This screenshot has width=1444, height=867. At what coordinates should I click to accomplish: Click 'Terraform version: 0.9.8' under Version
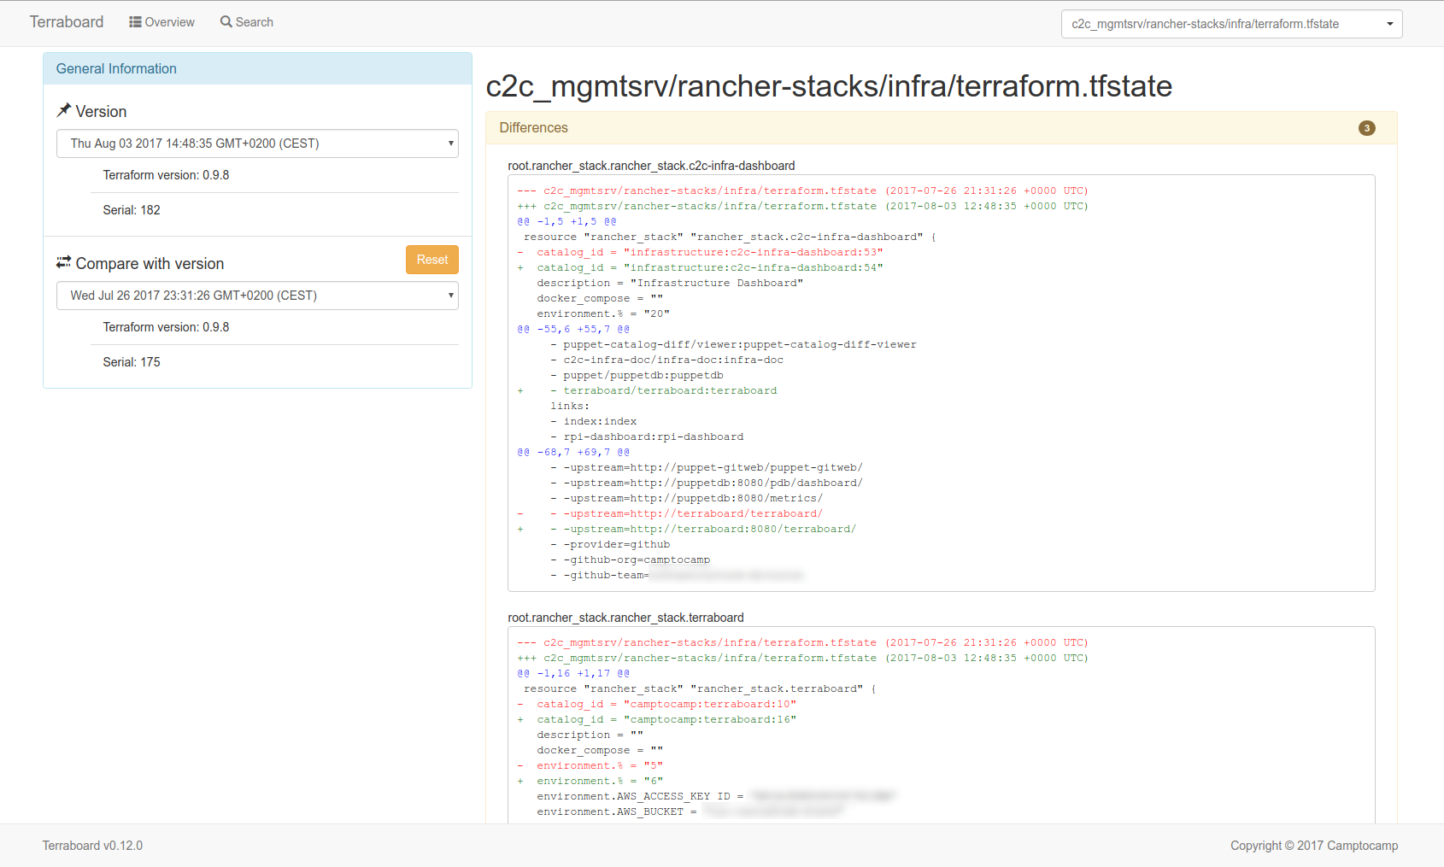tap(166, 175)
